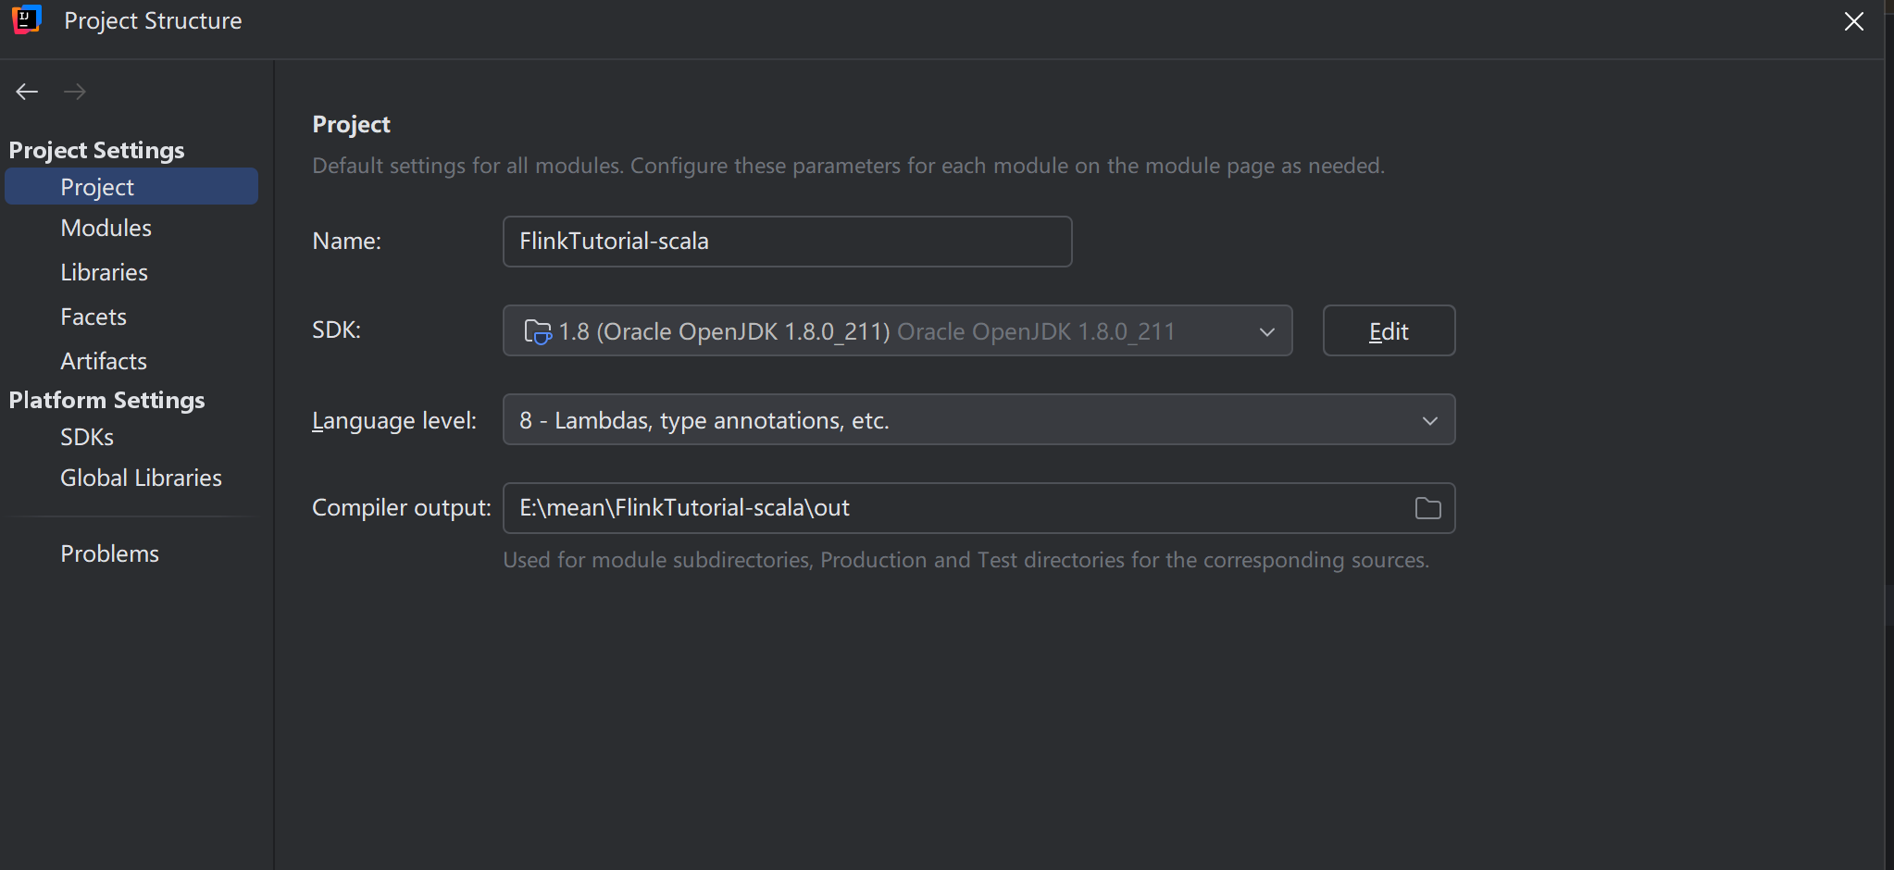Open the SDKs platform settings page
This screenshot has width=1894, height=870.
pyautogui.click(x=86, y=437)
